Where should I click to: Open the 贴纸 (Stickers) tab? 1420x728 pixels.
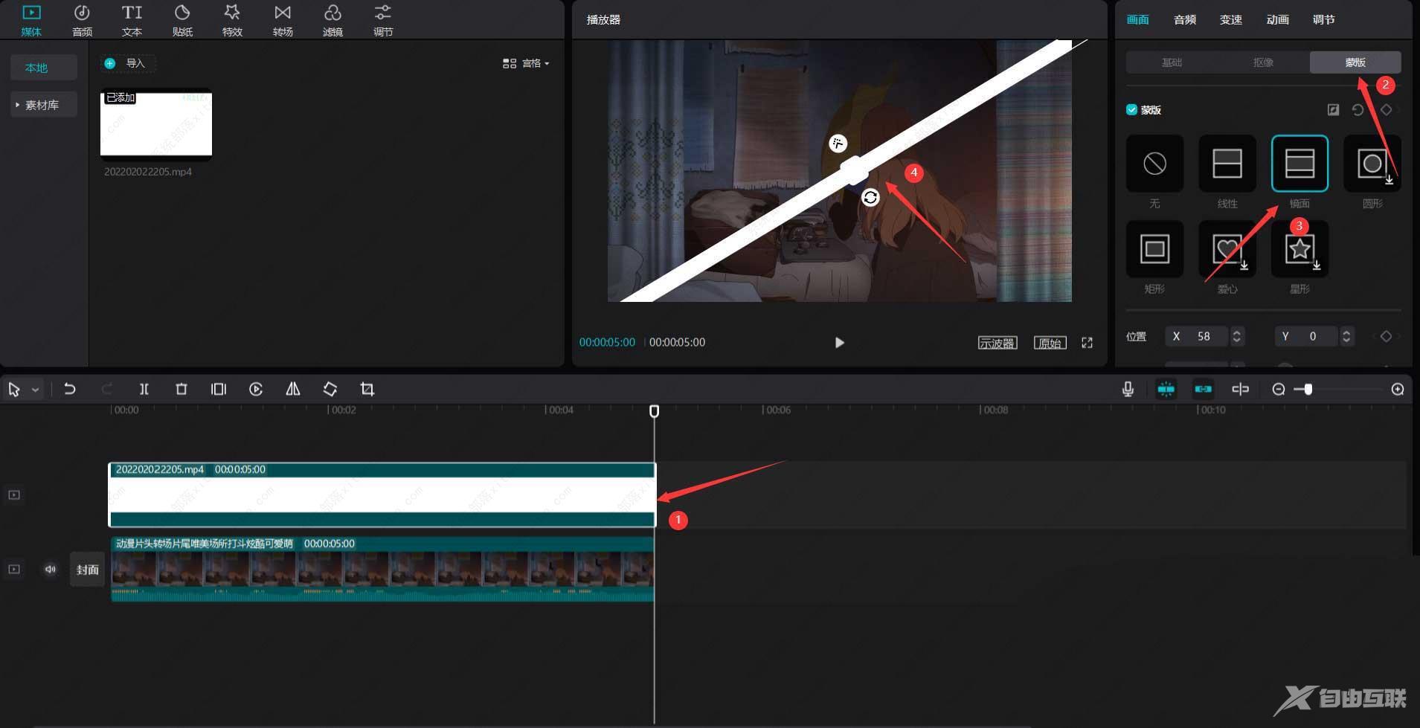[182, 20]
